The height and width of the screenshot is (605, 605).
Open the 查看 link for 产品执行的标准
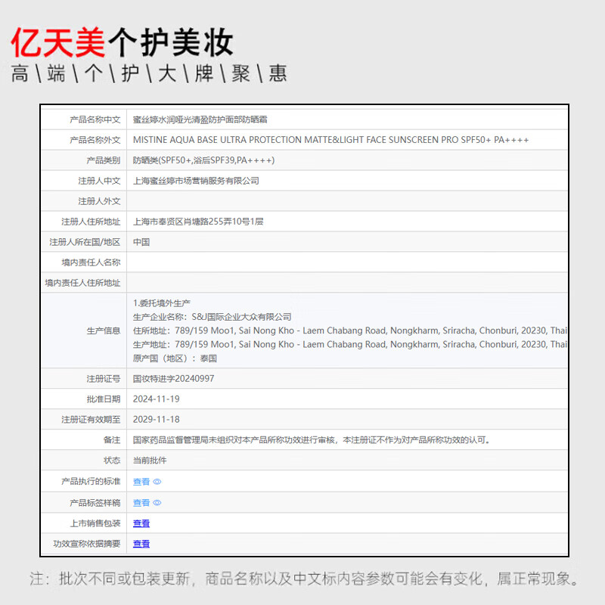coord(141,482)
